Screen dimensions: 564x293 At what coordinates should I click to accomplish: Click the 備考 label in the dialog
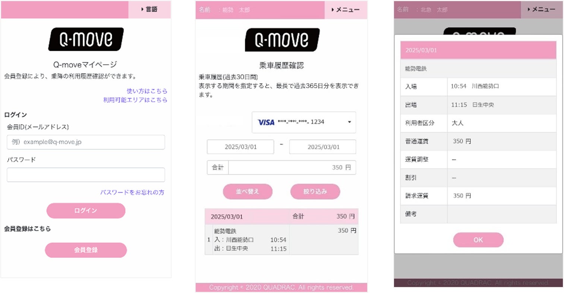tap(411, 214)
